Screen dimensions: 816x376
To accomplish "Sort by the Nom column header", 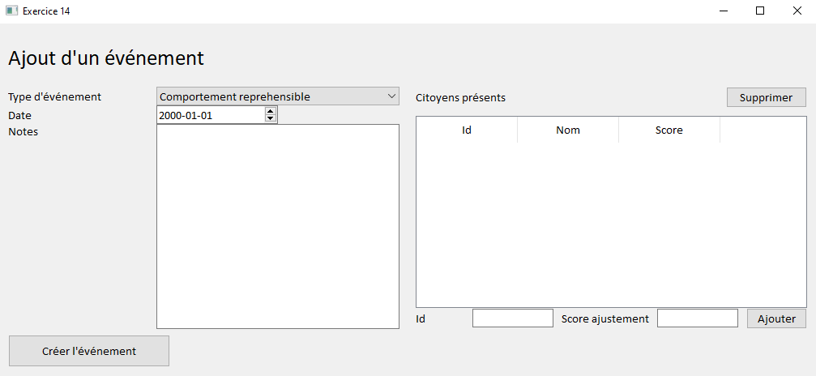I will (x=568, y=130).
